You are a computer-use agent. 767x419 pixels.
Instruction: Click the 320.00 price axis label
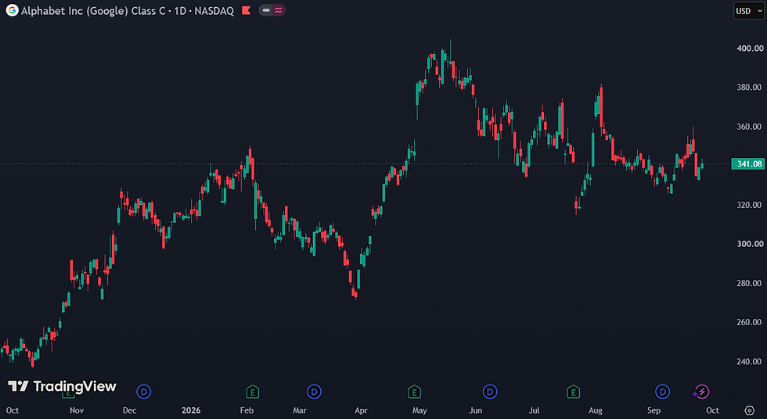750,205
